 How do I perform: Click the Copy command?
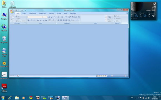click(18, 19)
